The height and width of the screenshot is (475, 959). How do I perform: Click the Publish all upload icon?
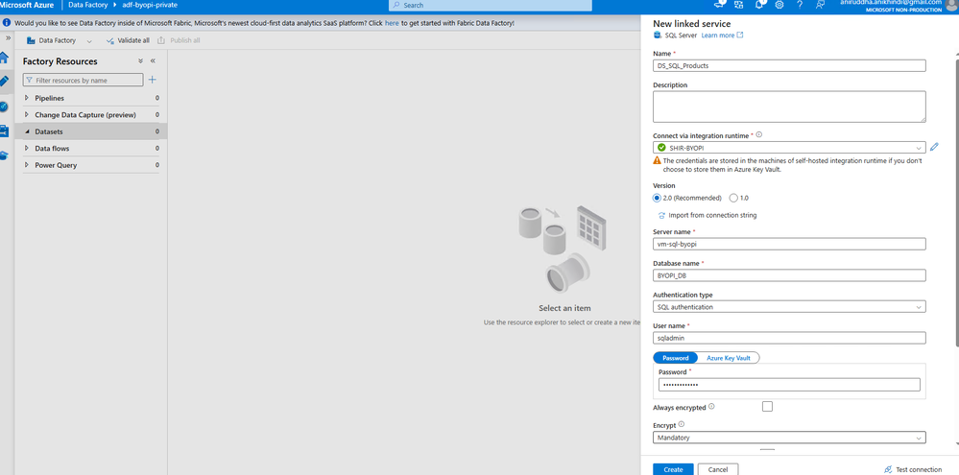(161, 40)
